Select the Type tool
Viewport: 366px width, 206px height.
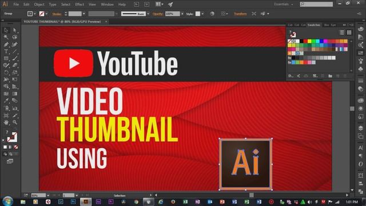click(6, 51)
